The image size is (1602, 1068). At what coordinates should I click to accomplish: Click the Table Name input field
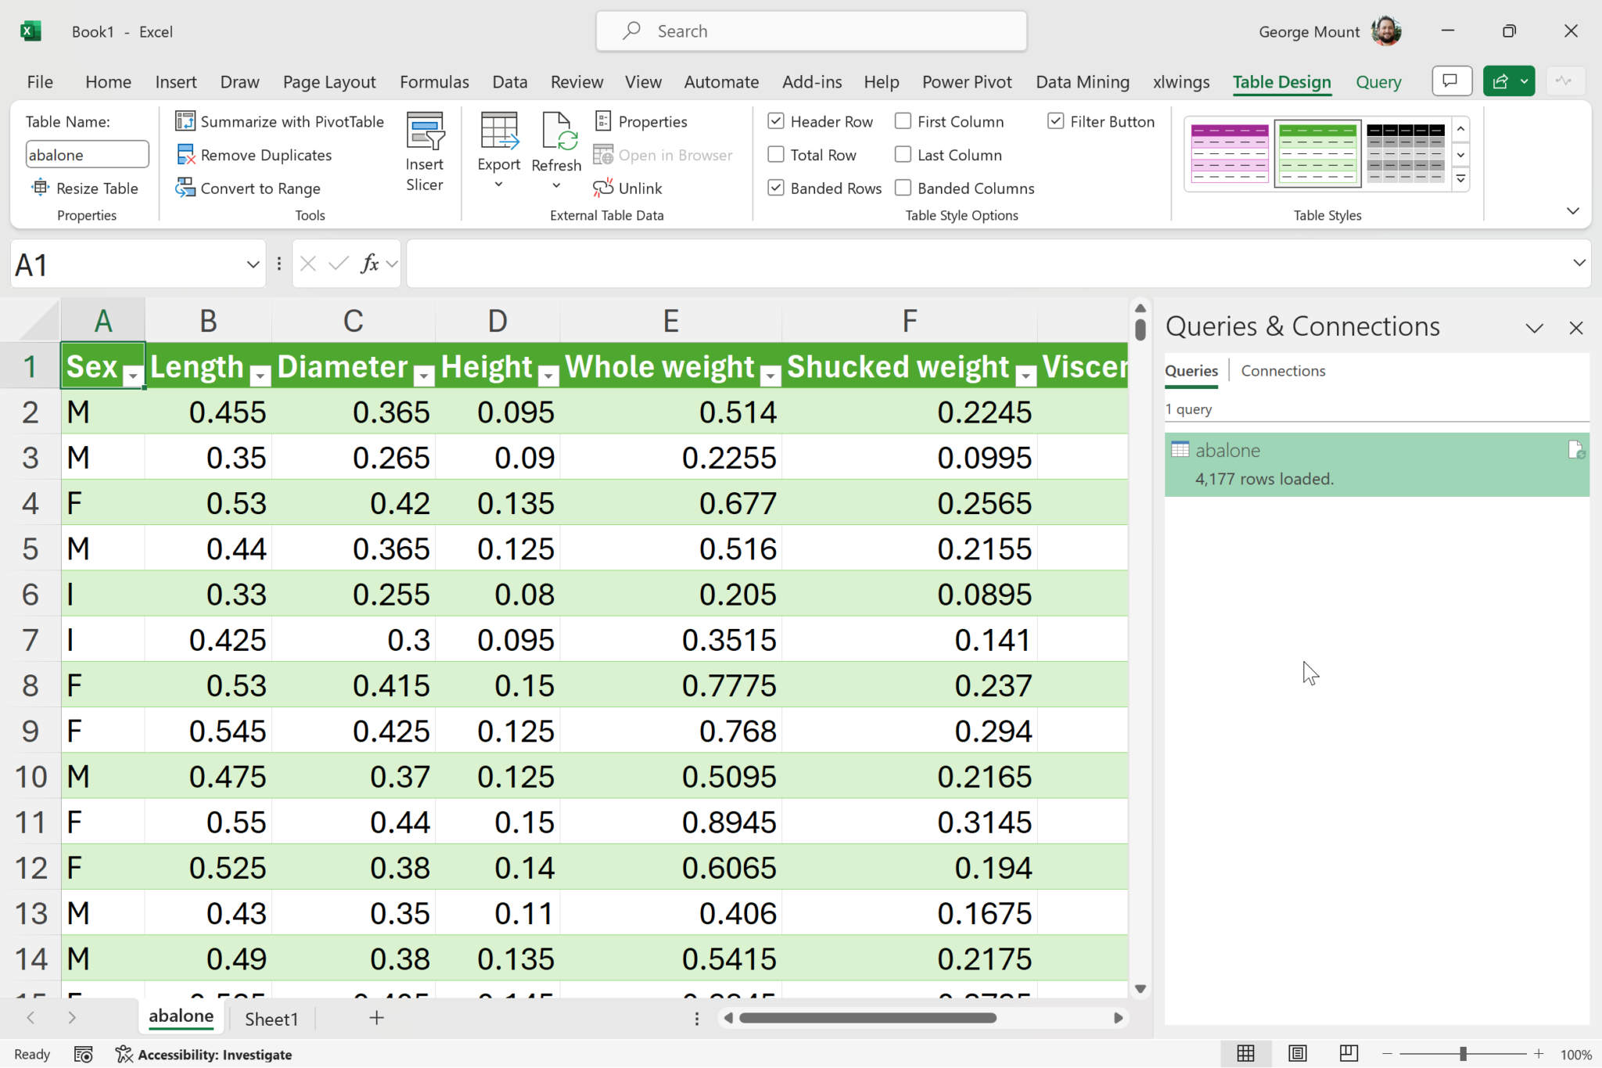click(86, 155)
